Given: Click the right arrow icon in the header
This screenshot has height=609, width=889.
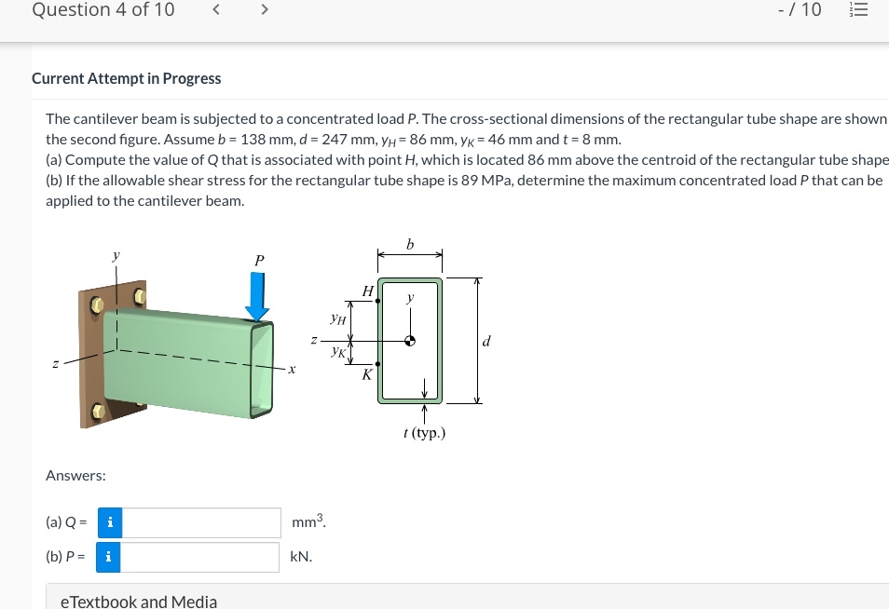Looking at the screenshot, I should 264,9.
